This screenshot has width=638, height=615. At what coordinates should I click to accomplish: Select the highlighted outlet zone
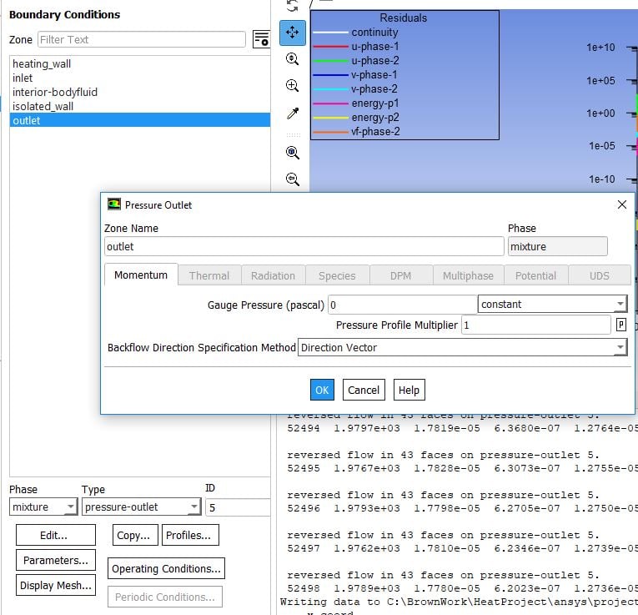139,120
